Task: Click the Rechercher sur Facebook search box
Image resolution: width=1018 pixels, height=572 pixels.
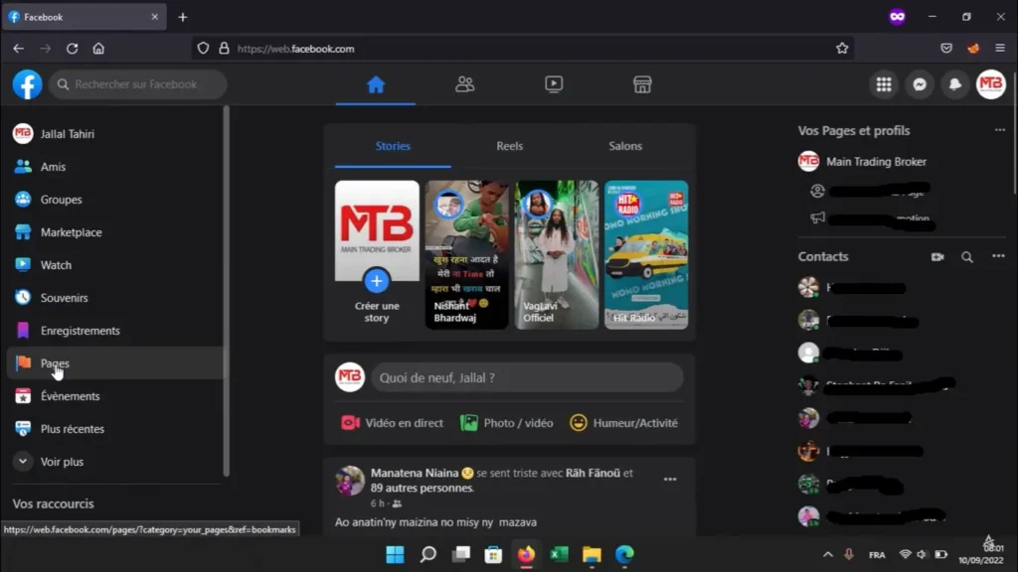Action: click(138, 84)
